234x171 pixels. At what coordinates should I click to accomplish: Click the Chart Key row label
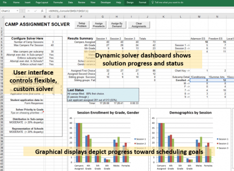pyautogui.click(x=182, y=70)
